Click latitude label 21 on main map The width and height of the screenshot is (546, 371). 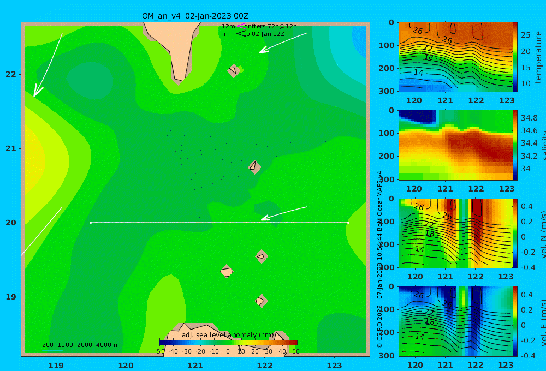pyautogui.click(x=11, y=148)
